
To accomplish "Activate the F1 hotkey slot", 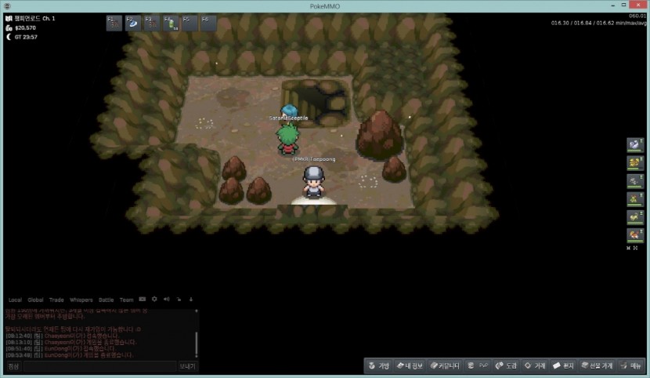I will click(x=114, y=24).
